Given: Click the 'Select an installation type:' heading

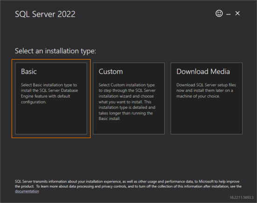Looking at the screenshot, I should coord(56,51).
